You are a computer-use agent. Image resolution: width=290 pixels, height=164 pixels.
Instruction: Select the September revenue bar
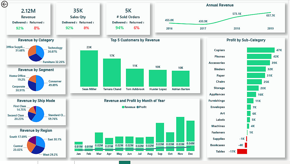(160, 137)
